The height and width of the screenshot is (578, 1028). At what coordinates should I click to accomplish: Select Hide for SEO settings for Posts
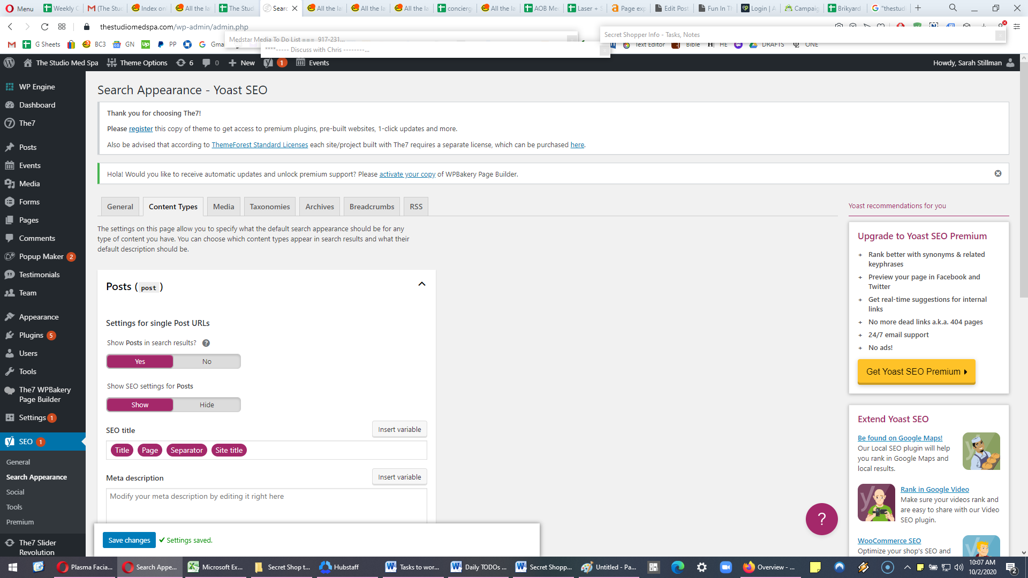[x=207, y=405]
